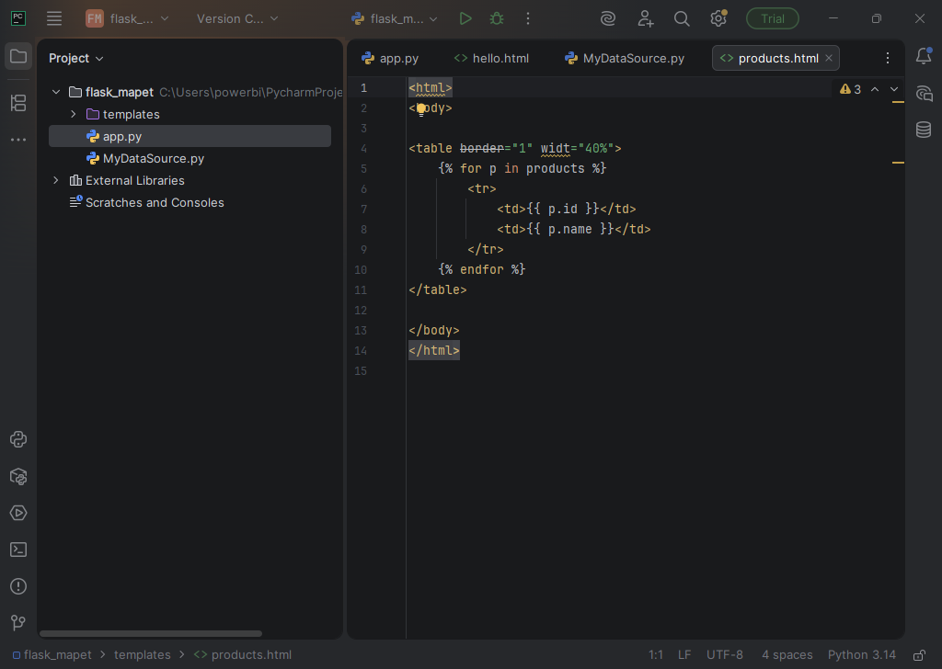Toggle the Project tool window folder icon
This screenshot has height=669, width=942.
(x=18, y=56)
